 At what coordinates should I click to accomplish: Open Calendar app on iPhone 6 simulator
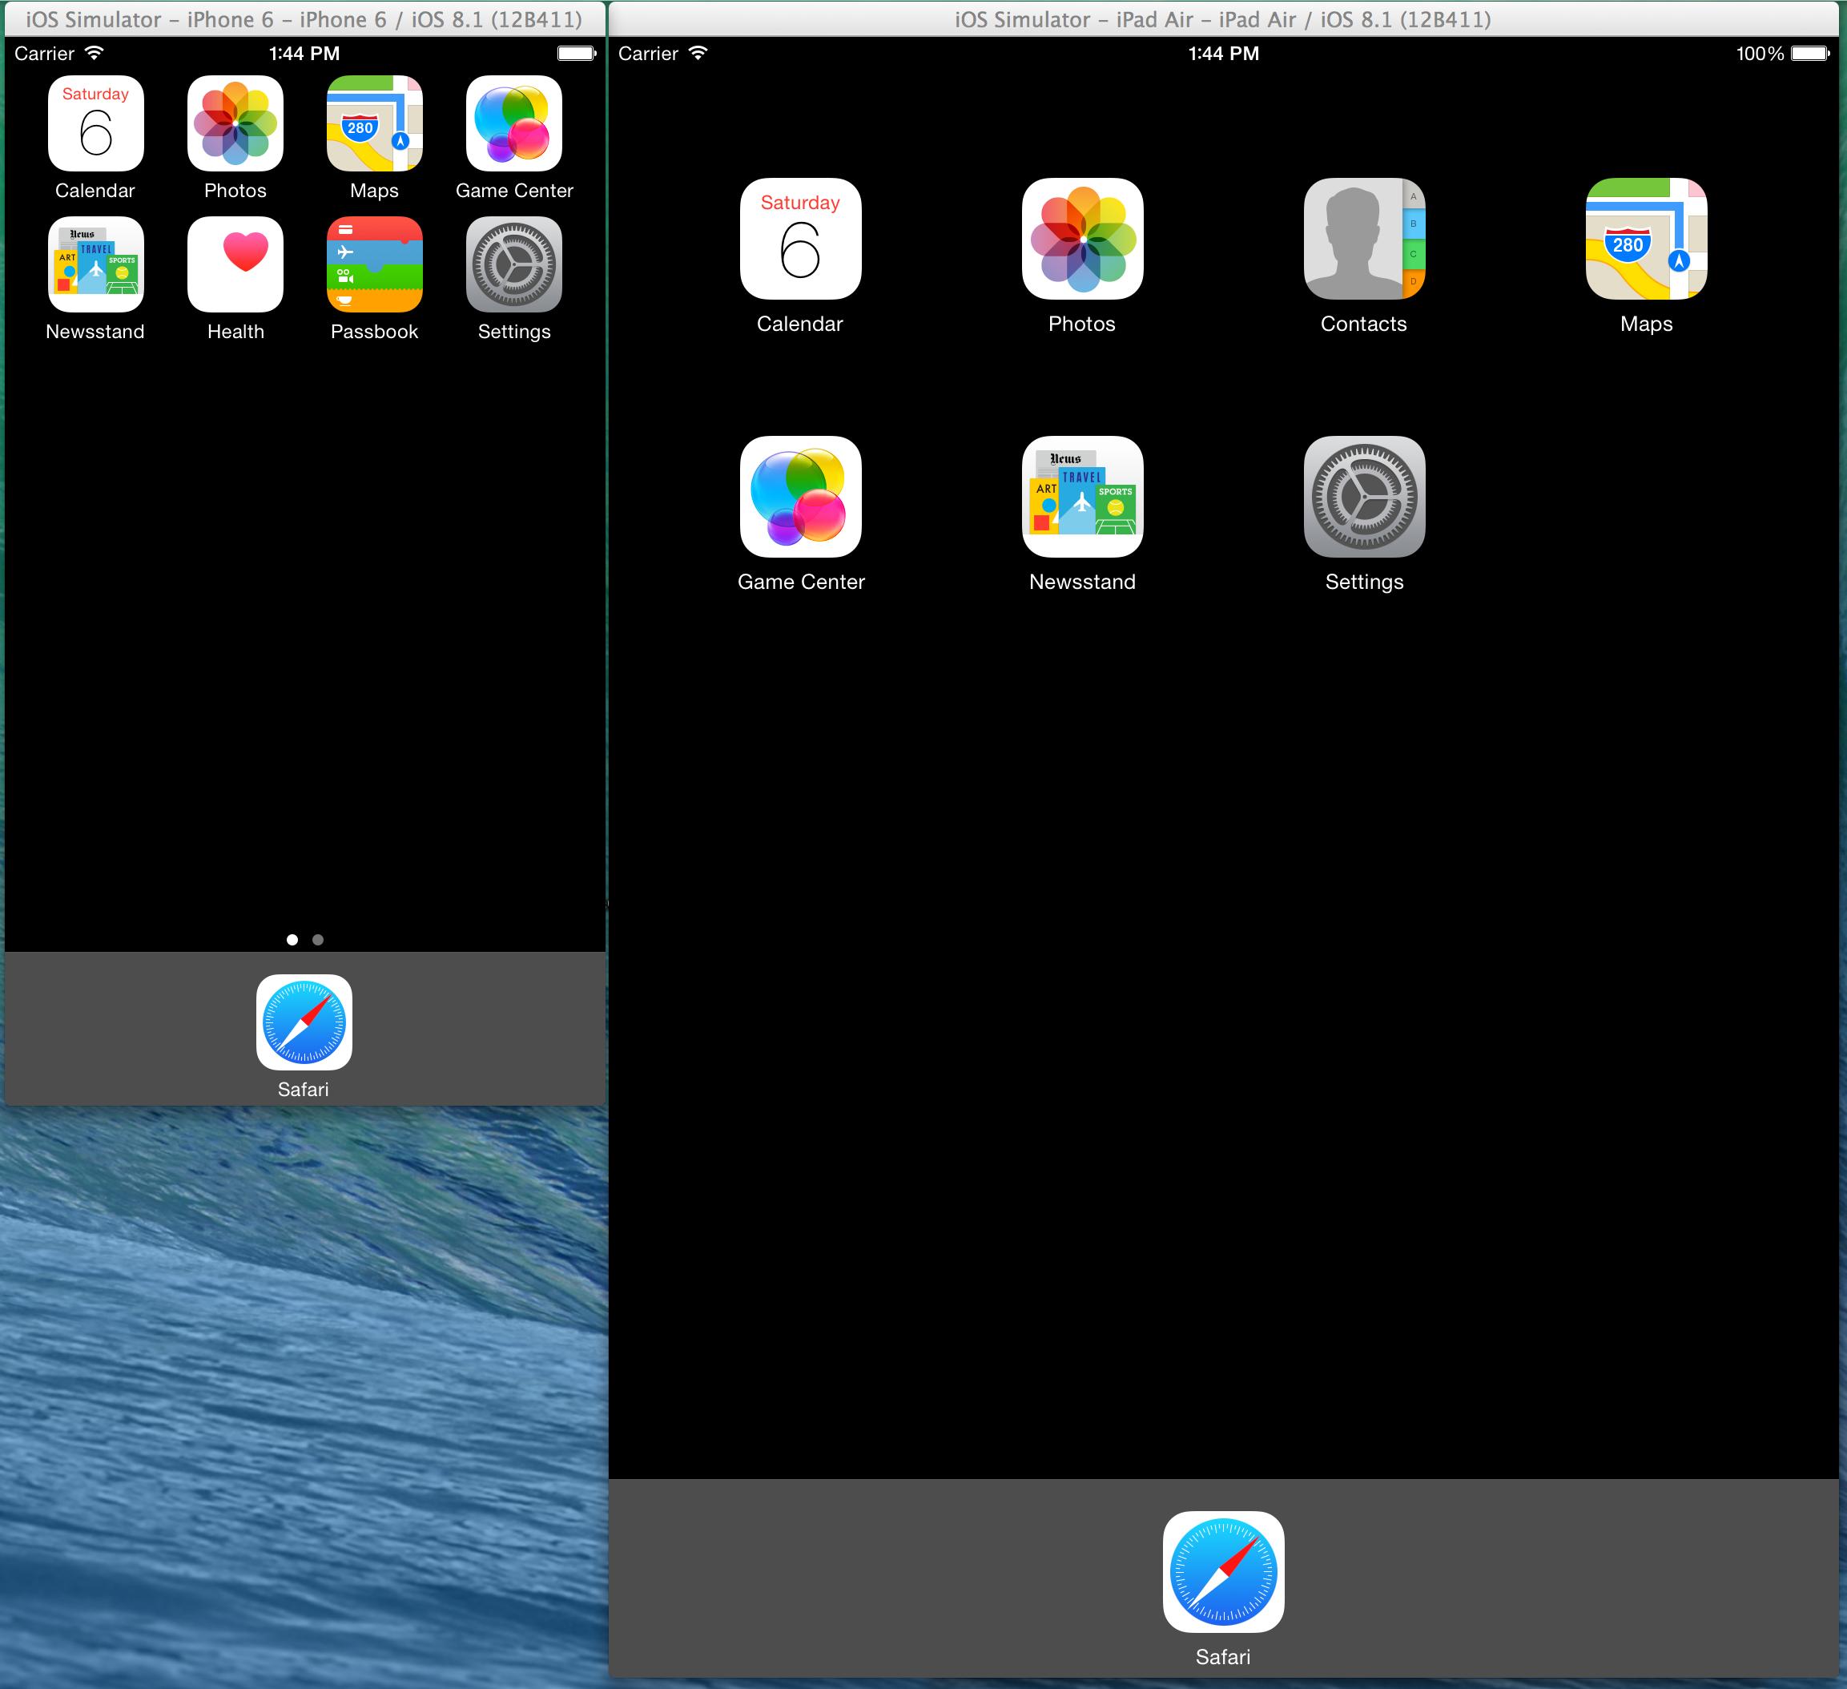(95, 123)
